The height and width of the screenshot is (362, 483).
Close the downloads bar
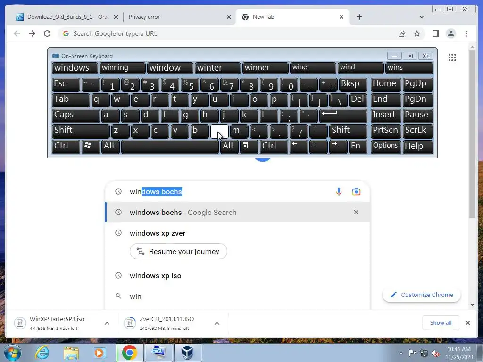tap(467, 322)
